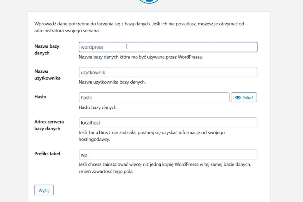Click the 'Nazwa bazy danych' label

47,50
